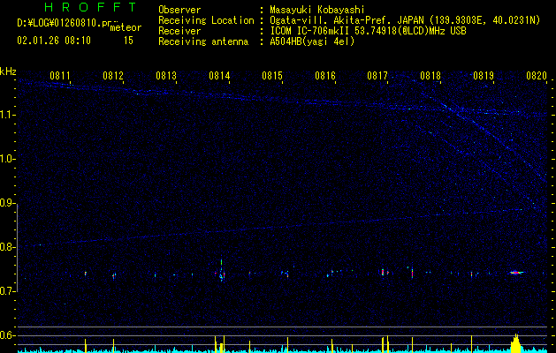556x353 pixels.
Task: Click the Receiver label
Action: pyautogui.click(x=179, y=31)
